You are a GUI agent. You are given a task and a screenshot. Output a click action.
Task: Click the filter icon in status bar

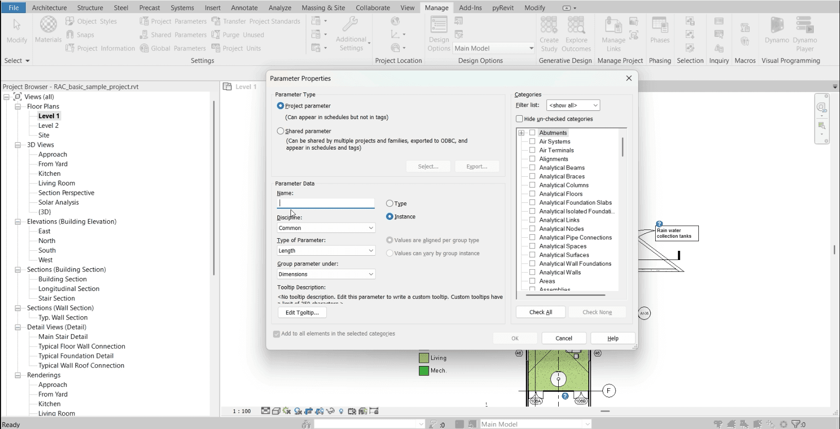point(795,424)
